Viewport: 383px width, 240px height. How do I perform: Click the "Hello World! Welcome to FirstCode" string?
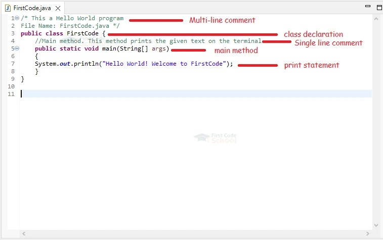tap(164, 64)
